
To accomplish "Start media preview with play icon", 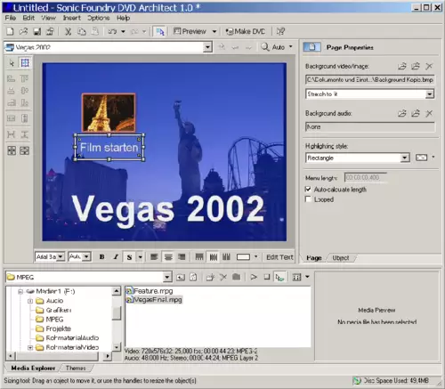I will coord(254,277).
